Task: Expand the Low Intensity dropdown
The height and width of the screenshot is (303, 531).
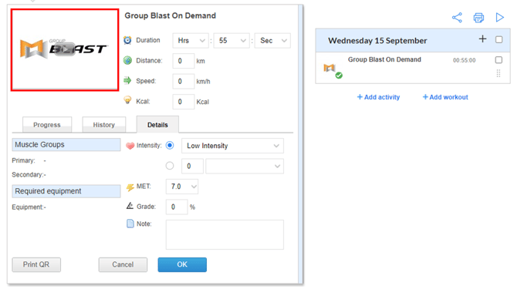Action: click(232, 146)
